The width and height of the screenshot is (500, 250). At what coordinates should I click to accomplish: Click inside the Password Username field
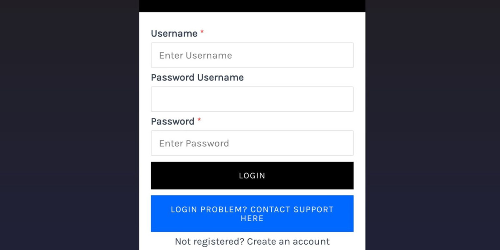pos(252,99)
